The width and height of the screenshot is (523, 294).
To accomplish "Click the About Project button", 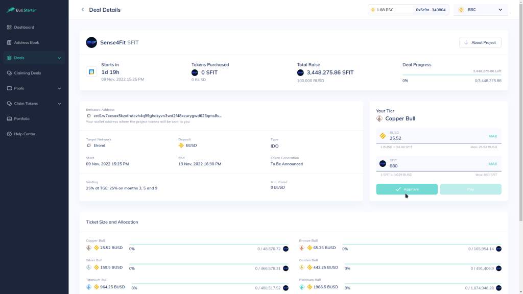I will [480, 42].
